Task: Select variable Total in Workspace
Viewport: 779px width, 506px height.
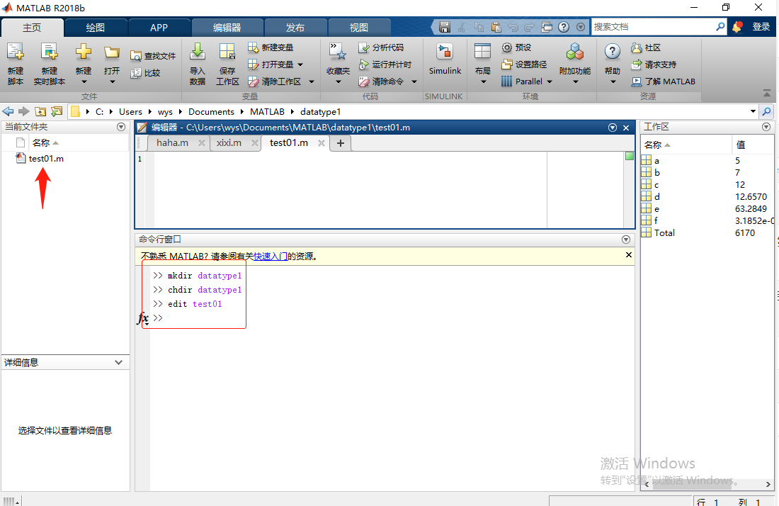Action: [x=664, y=232]
